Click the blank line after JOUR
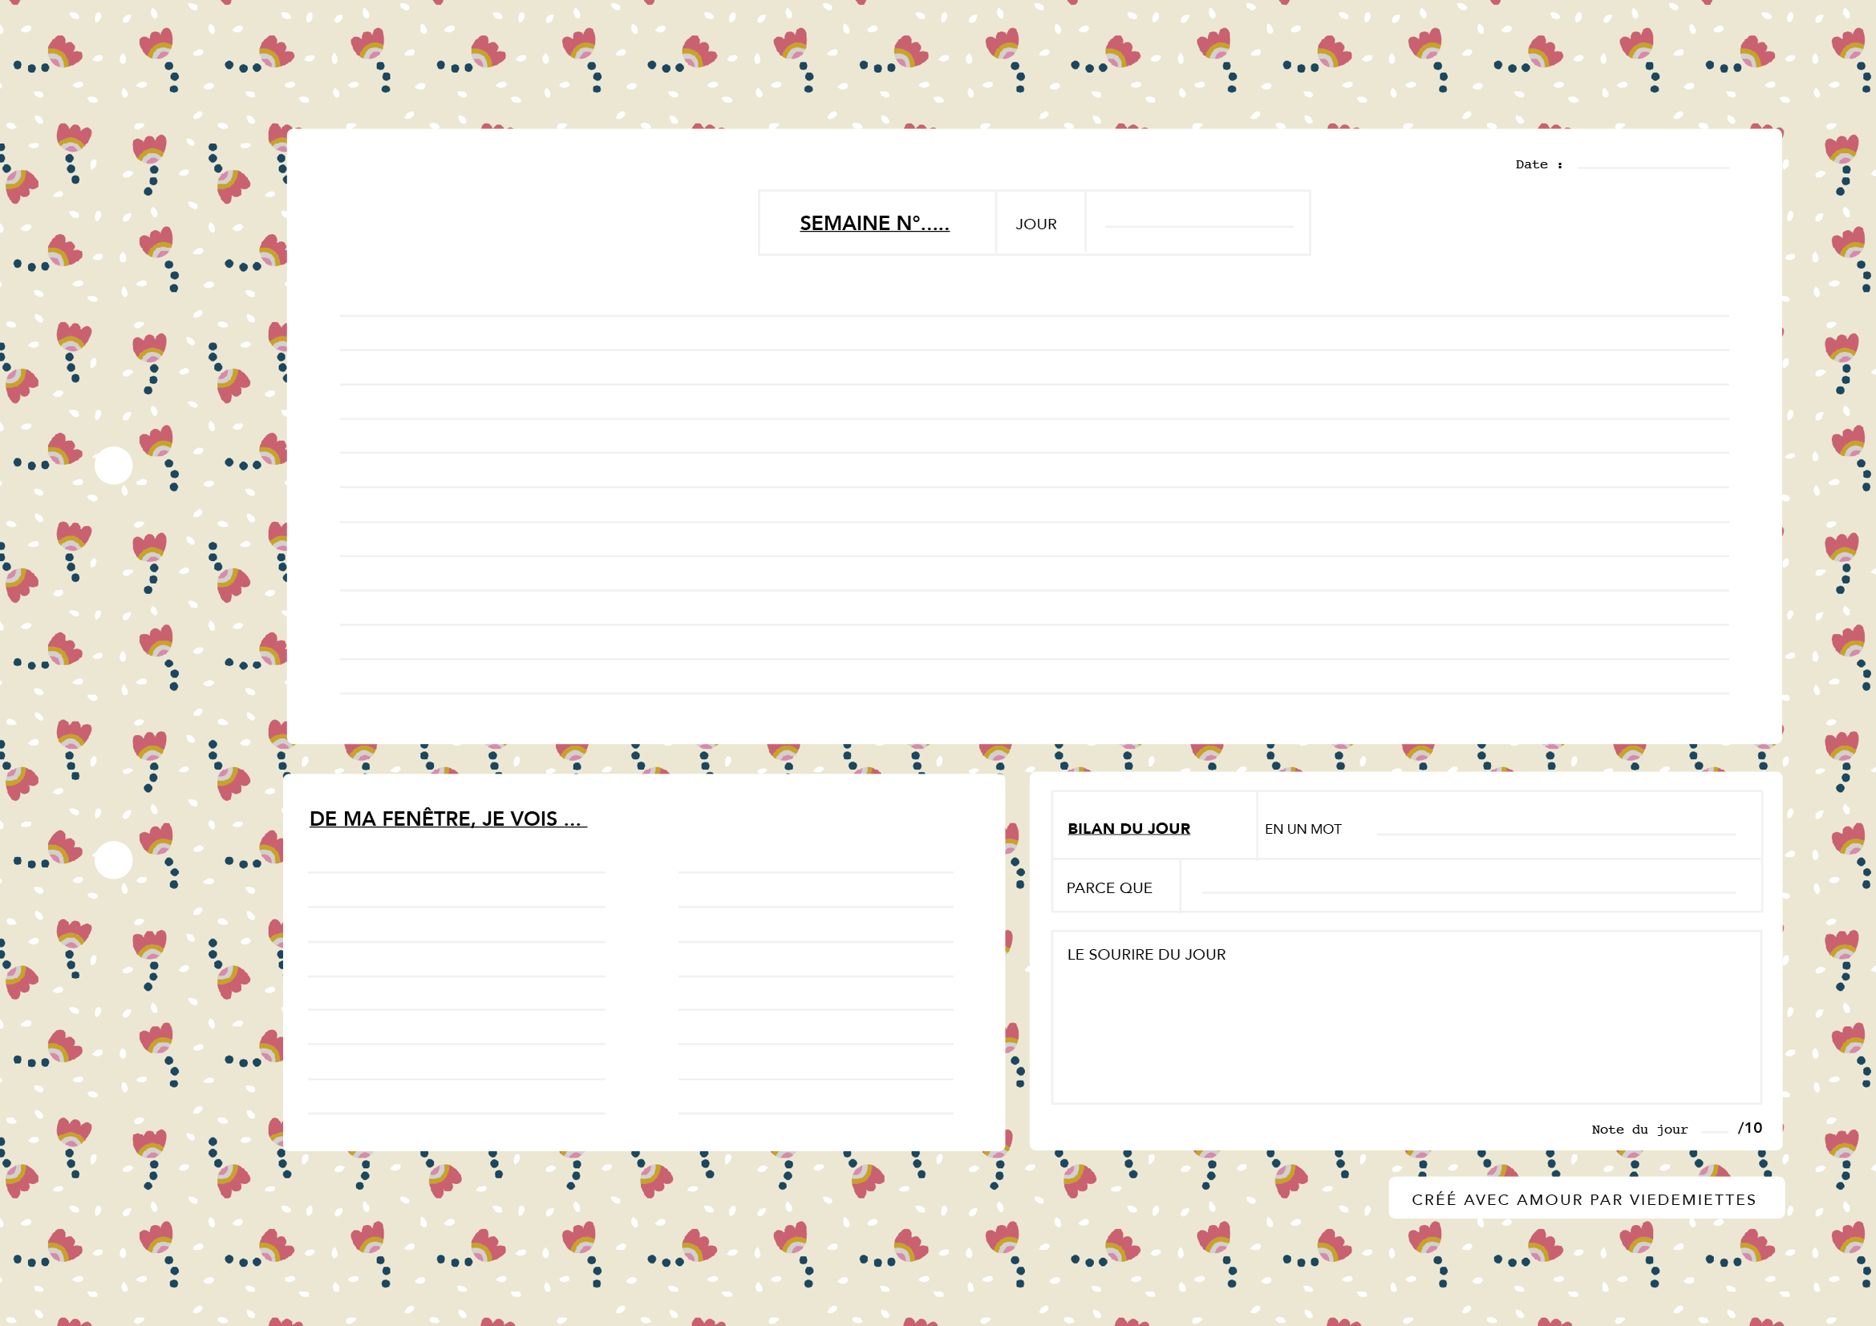The image size is (1876, 1326). (1198, 226)
